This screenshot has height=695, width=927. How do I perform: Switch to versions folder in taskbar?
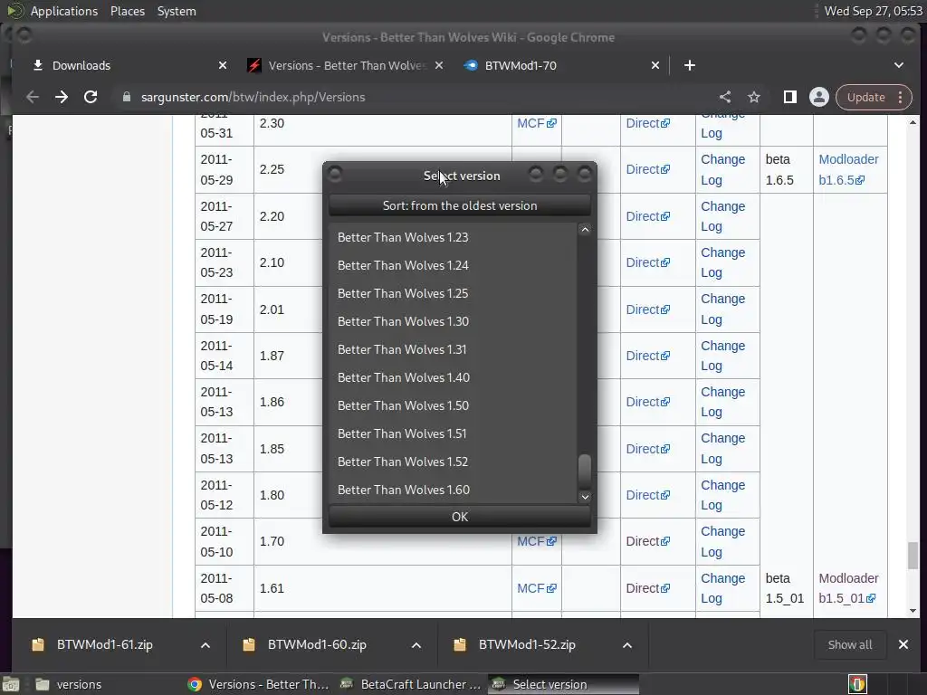coord(68,684)
